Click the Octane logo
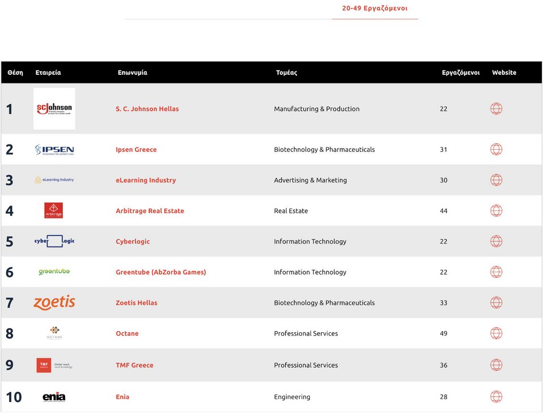Screen dimensions: 544x415 click(54, 332)
